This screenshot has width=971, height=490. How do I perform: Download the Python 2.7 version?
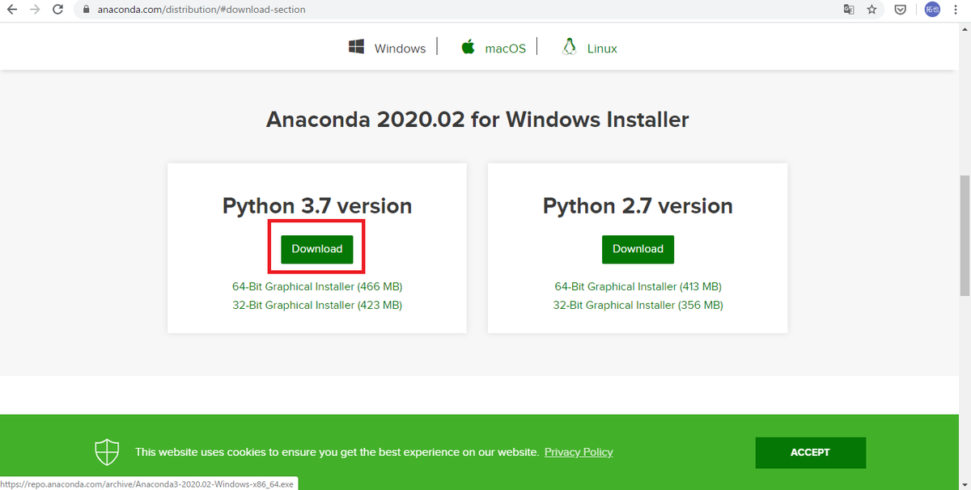[638, 249]
